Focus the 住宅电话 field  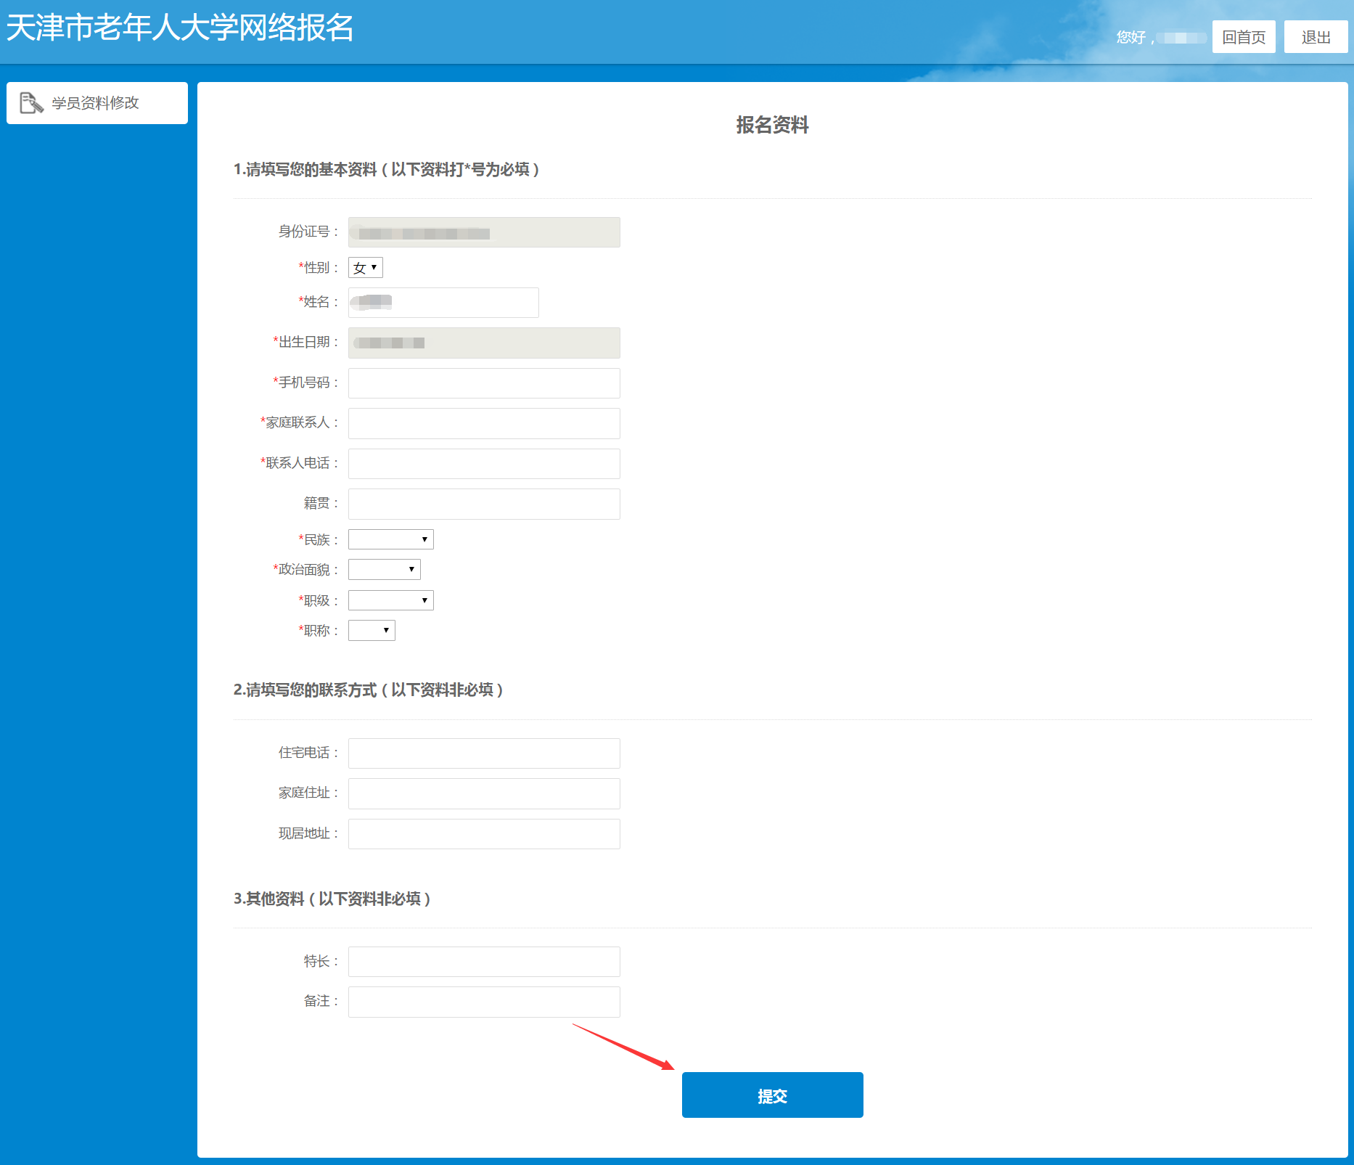[484, 753]
